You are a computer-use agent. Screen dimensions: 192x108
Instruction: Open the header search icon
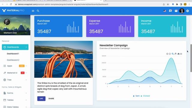coord(38,11)
